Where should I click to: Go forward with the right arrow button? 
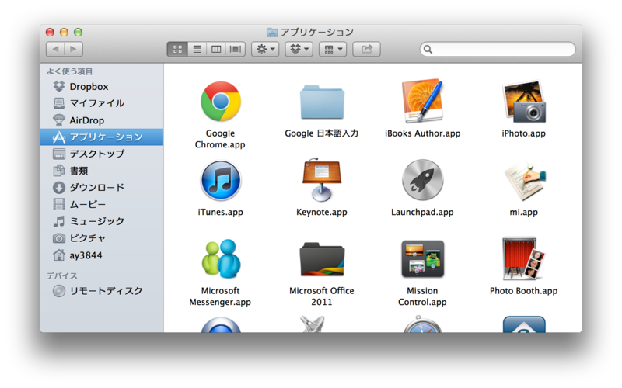[x=74, y=49]
